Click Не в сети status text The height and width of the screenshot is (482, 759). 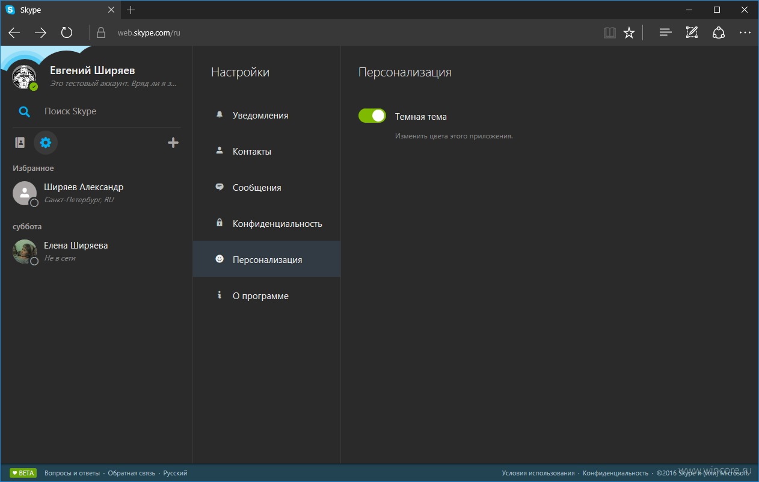(60, 258)
